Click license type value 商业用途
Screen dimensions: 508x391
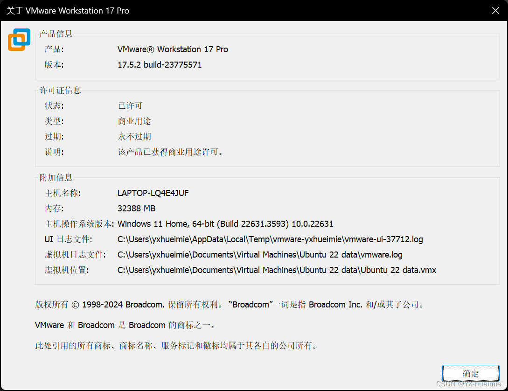[134, 121]
